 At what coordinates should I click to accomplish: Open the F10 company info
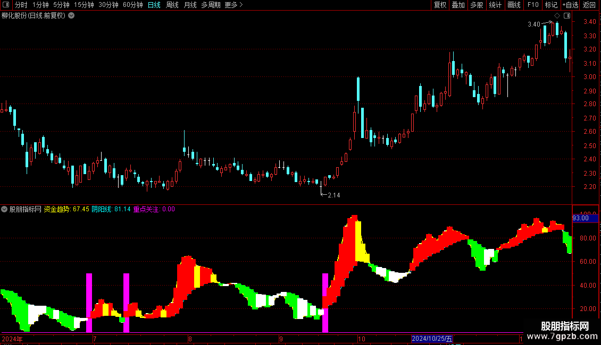pos(533,5)
